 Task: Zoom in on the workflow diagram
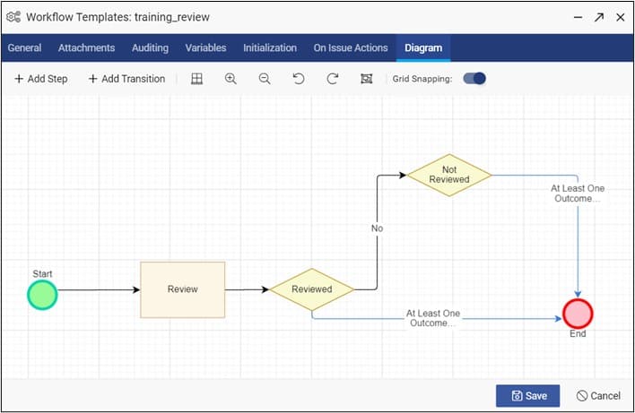(x=231, y=79)
